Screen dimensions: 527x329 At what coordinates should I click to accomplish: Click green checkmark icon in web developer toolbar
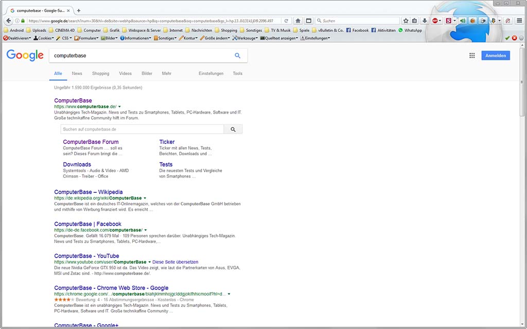(x=507, y=38)
